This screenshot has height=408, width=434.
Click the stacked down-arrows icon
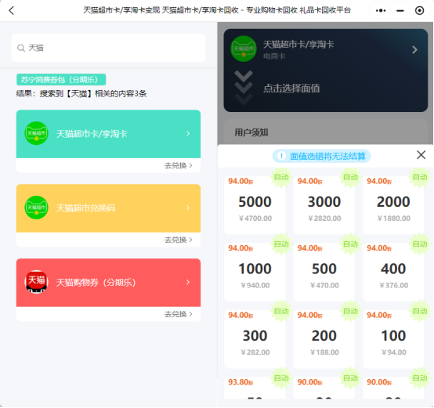click(x=244, y=88)
